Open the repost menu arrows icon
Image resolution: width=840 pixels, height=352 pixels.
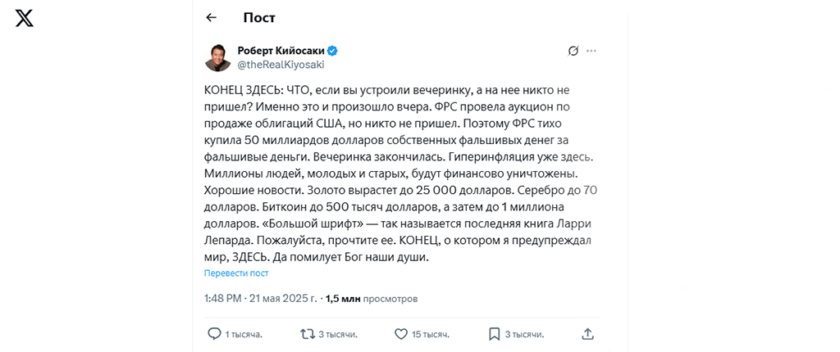pos(308,334)
